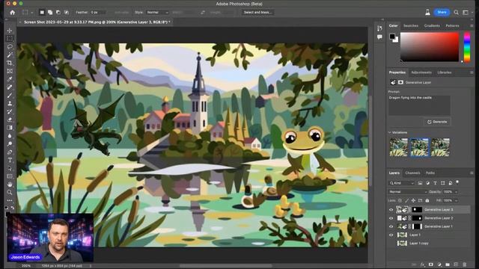Open the Layers panel menu
The height and width of the screenshot is (269, 479).
pos(472,173)
